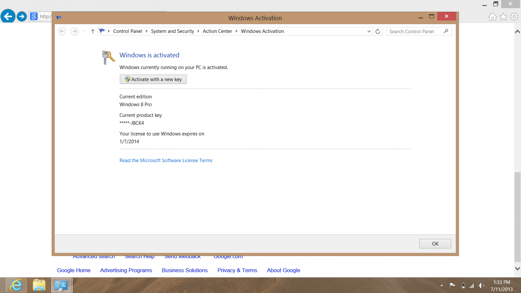Open Read the Microsoft Software License Terms
The width and height of the screenshot is (521, 293).
(x=166, y=160)
